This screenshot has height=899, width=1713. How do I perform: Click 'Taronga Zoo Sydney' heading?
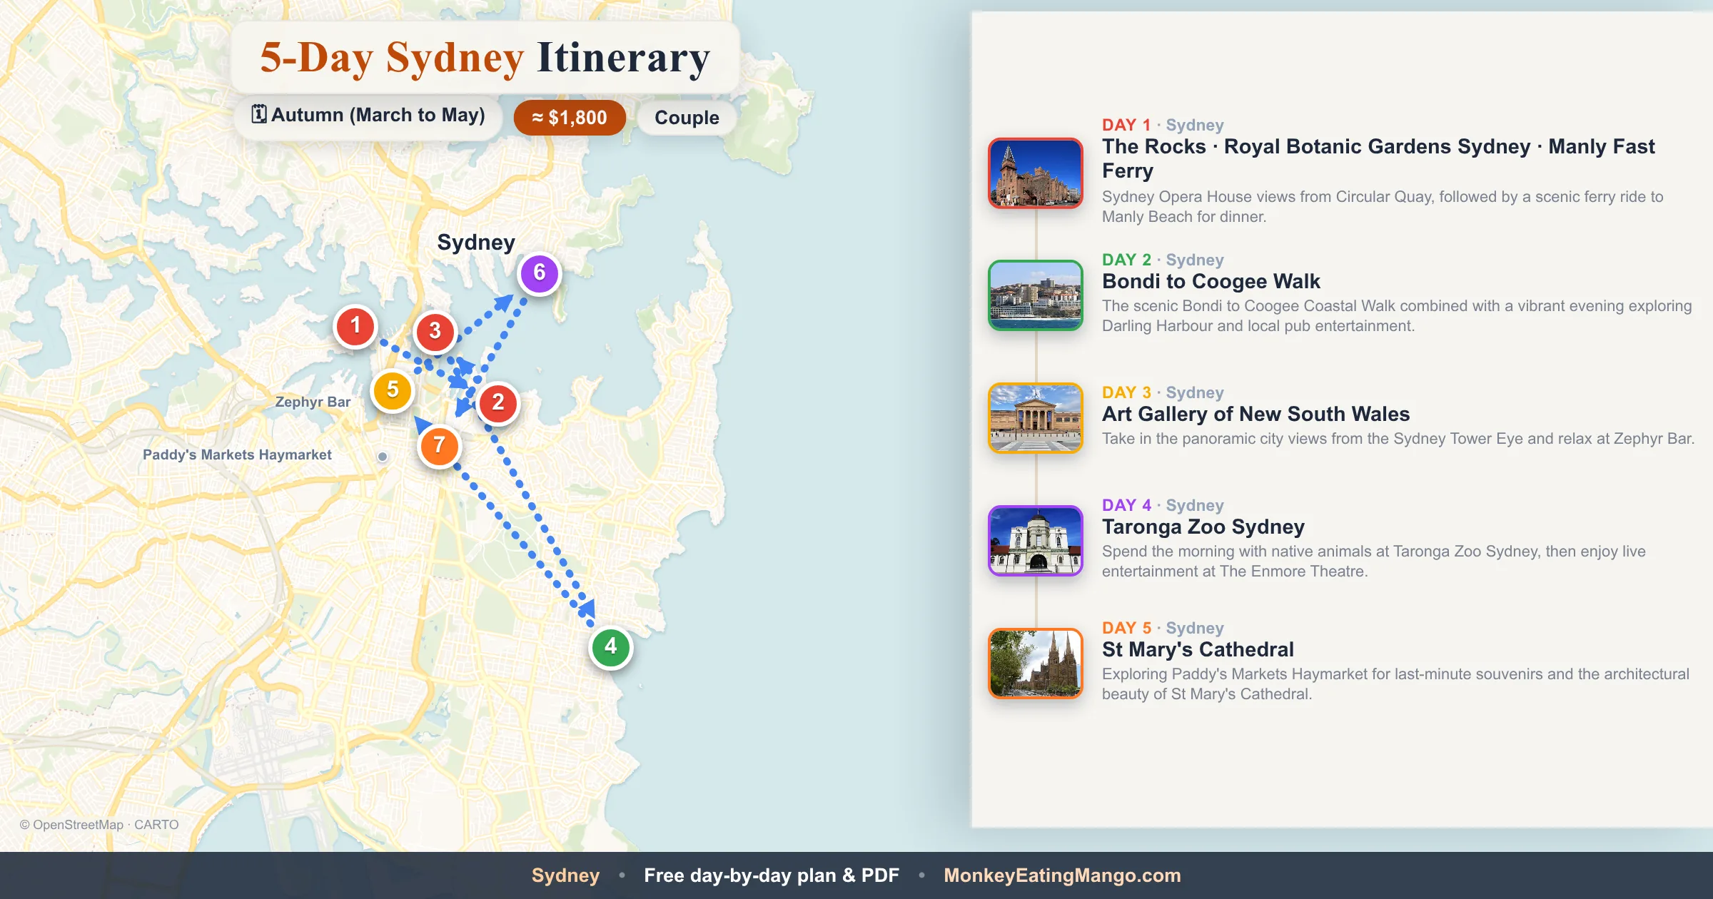[x=1203, y=527]
